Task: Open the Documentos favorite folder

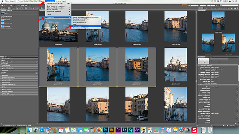Action: coord(8,23)
